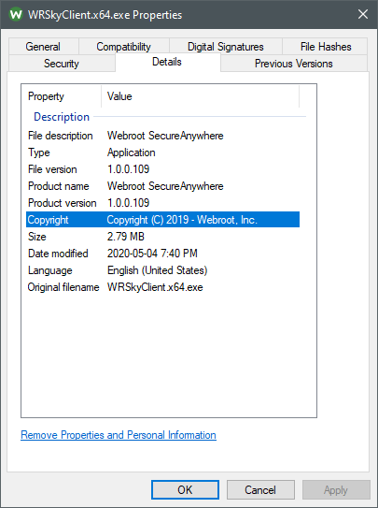Select the Date modified row

click(x=162, y=254)
